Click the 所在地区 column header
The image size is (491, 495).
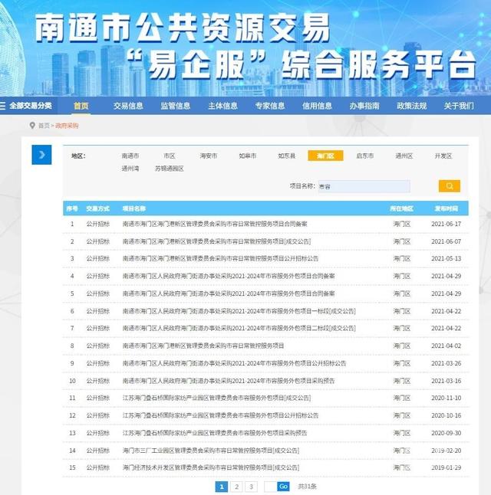pyautogui.click(x=401, y=208)
